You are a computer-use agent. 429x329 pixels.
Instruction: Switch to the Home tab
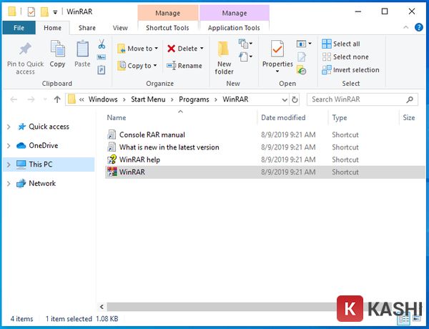[x=52, y=28]
